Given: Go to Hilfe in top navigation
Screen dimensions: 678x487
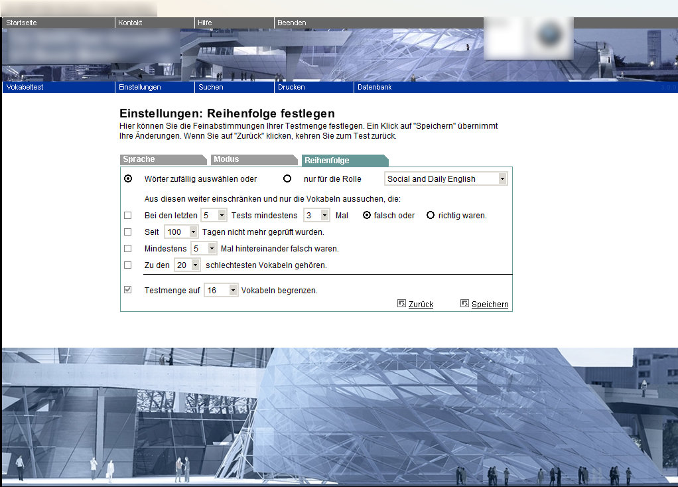Looking at the screenshot, I should click(x=205, y=23).
